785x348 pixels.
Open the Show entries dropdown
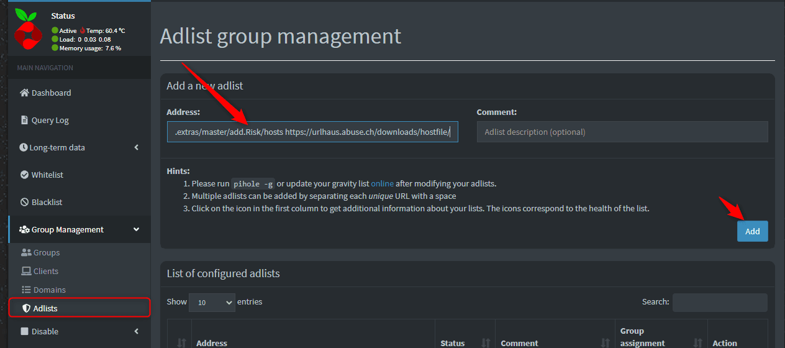pyautogui.click(x=212, y=302)
